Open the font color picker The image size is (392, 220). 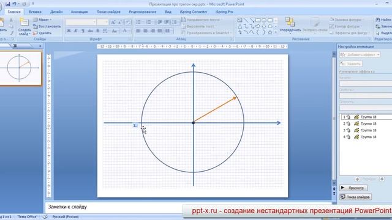(125, 31)
